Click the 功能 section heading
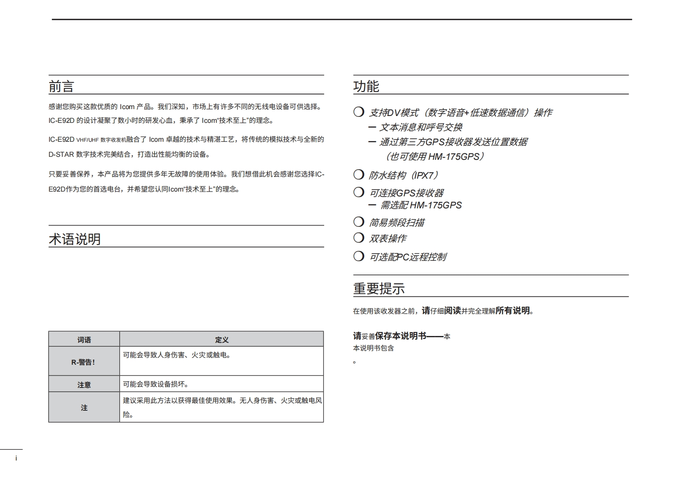Viewport: 681px width, 482px height. pyautogui.click(x=366, y=86)
